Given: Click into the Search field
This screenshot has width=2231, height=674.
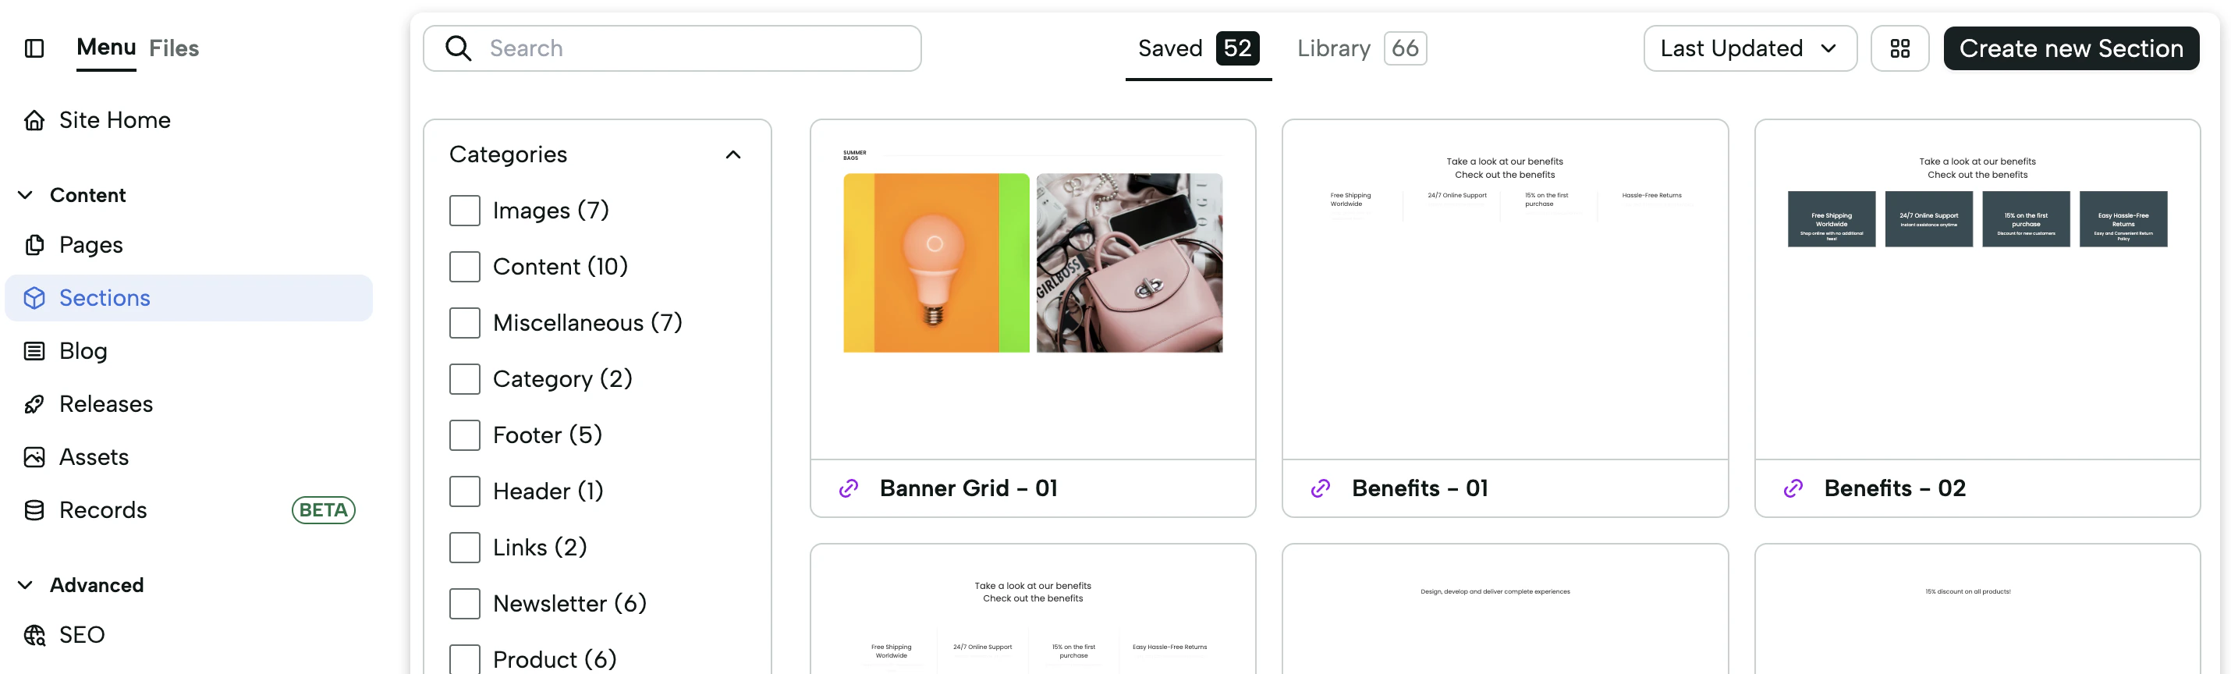Looking at the screenshot, I should 672,48.
